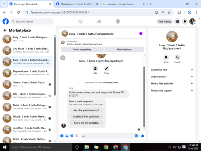
Task: Bookmark this page with star icon
Action: click(x=169, y=12)
